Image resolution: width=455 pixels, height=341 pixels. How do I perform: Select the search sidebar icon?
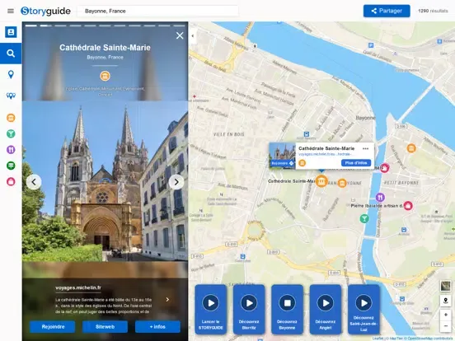[x=11, y=54]
